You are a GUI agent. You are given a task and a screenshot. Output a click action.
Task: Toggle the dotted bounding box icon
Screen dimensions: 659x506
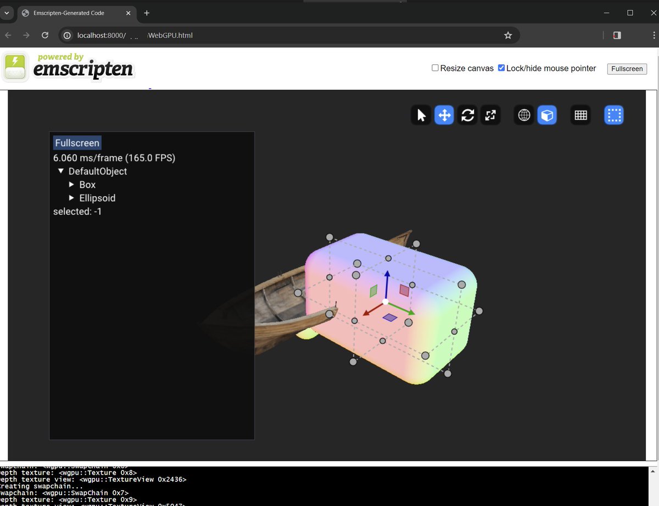pyautogui.click(x=614, y=115)
